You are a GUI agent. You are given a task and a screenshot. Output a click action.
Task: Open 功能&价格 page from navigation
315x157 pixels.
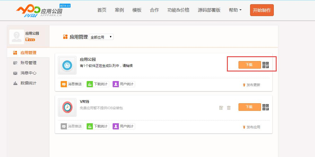tap(178, 10)
